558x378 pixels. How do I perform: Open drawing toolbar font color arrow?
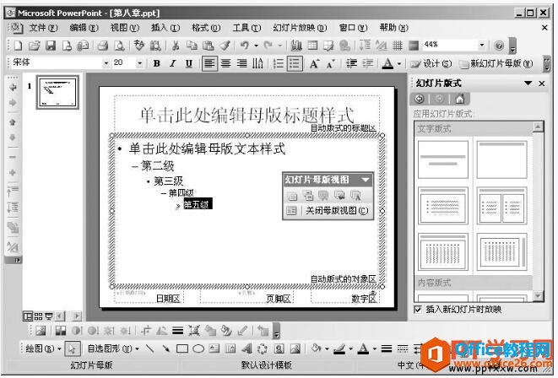[x=374, y=348]
